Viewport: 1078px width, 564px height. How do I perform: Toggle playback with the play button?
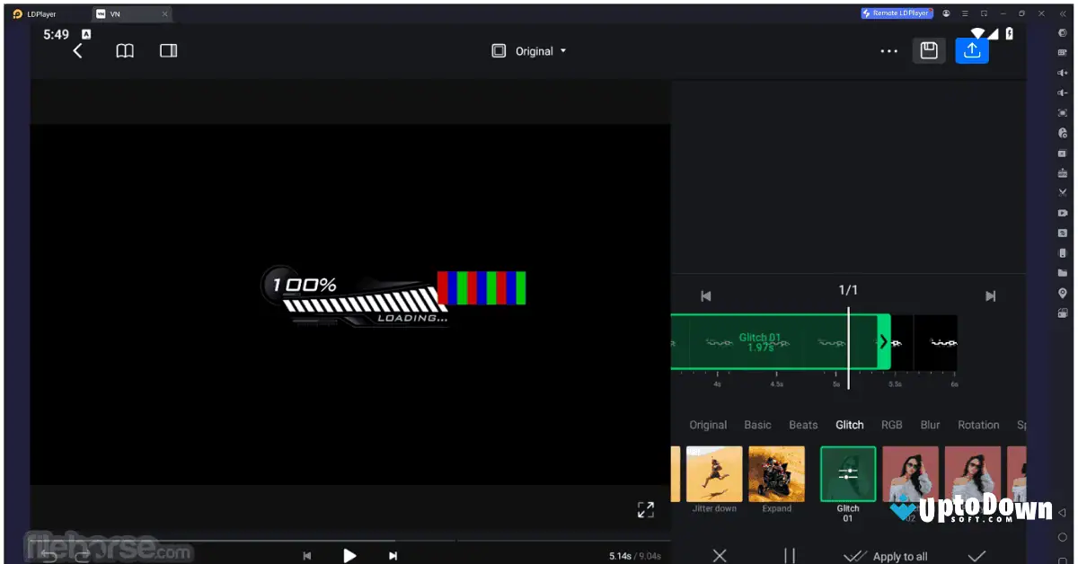click(x=349, y=555)
